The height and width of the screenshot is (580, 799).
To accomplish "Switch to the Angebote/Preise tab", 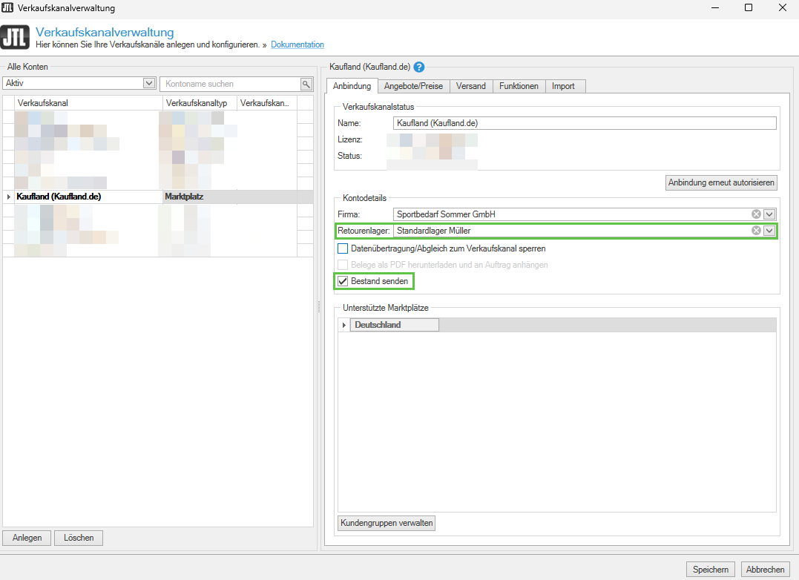I will tap(415, 86).
